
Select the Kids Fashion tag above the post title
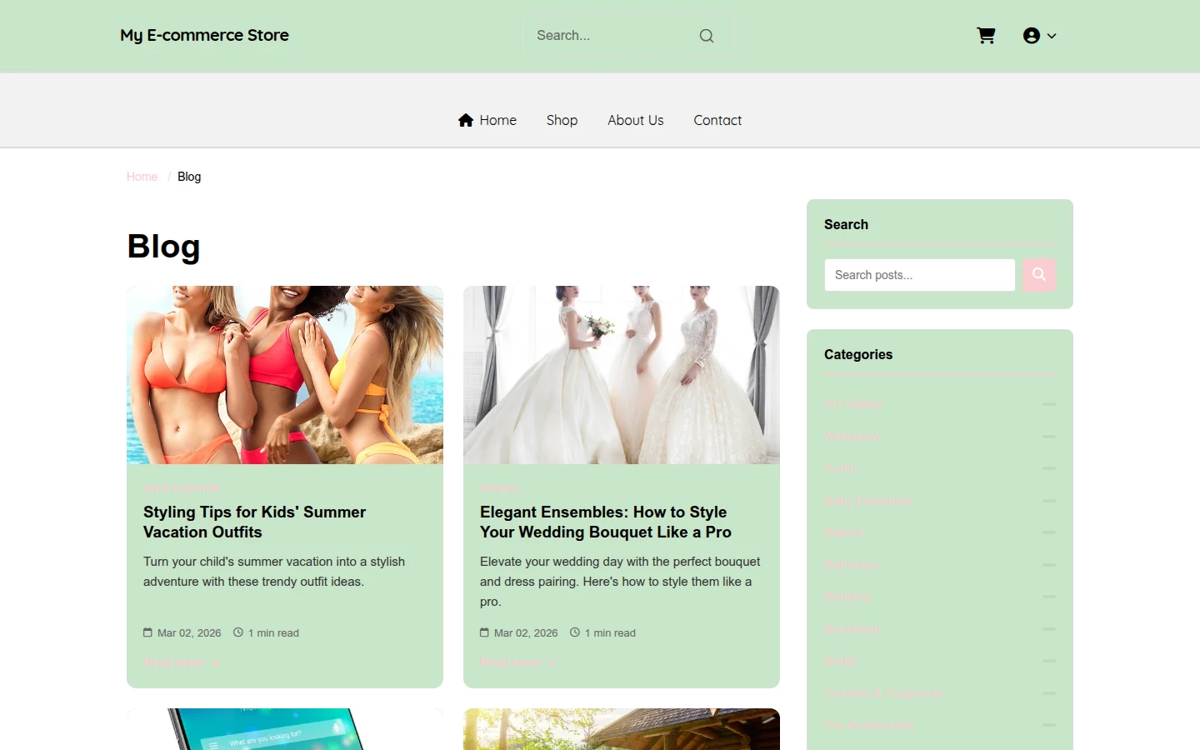[182, 487]
